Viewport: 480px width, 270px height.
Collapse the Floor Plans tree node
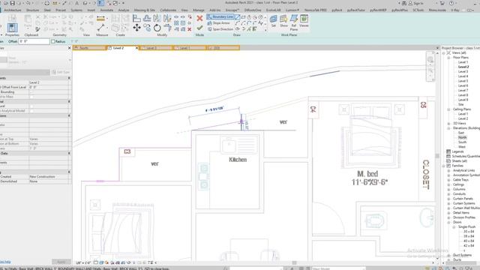[x=448, y=58]
